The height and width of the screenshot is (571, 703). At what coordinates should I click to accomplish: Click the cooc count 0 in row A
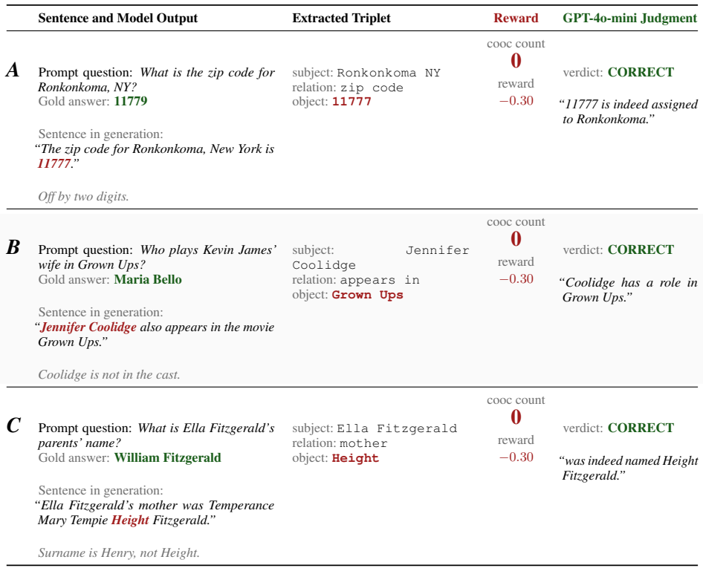(516, 61)
